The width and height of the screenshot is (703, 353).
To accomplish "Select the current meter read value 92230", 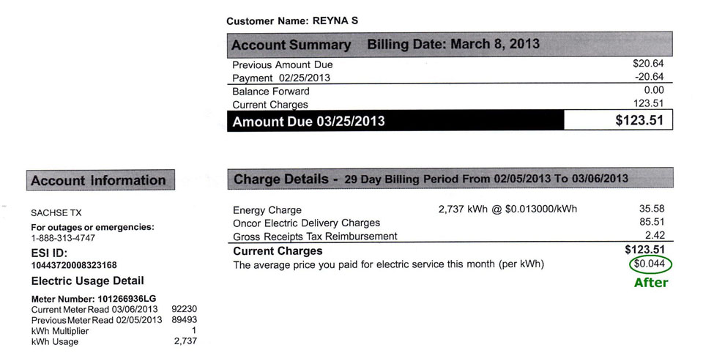I will point(183,310).
